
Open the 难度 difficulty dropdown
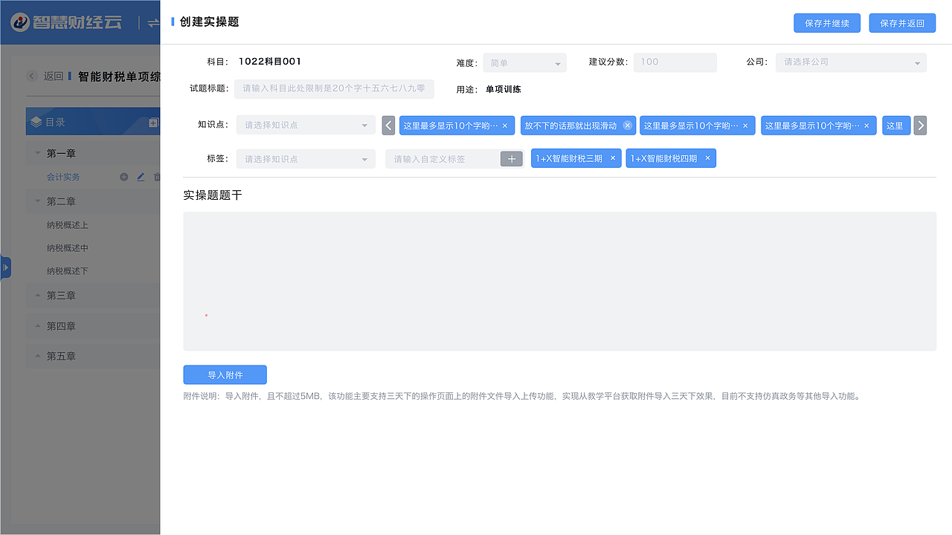tap(524, 62)
